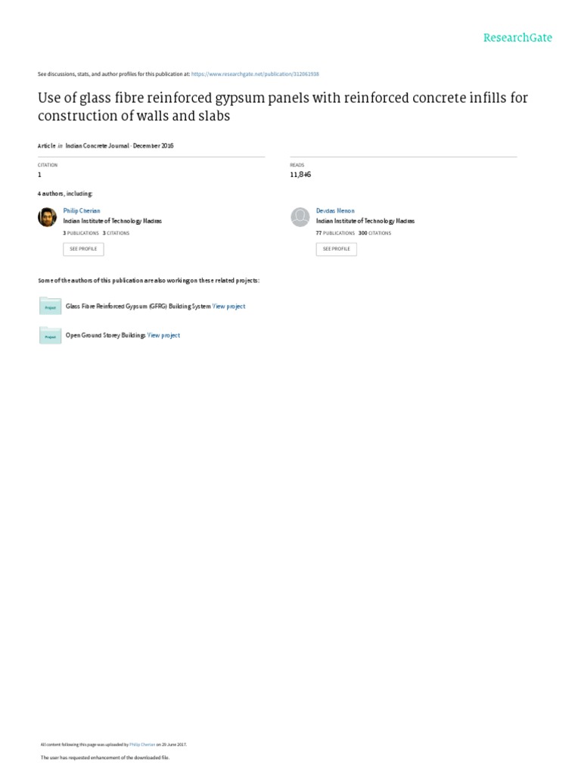Follow View project link for GFRG Building System
581x775 pixels.
(x=228, y=307)
